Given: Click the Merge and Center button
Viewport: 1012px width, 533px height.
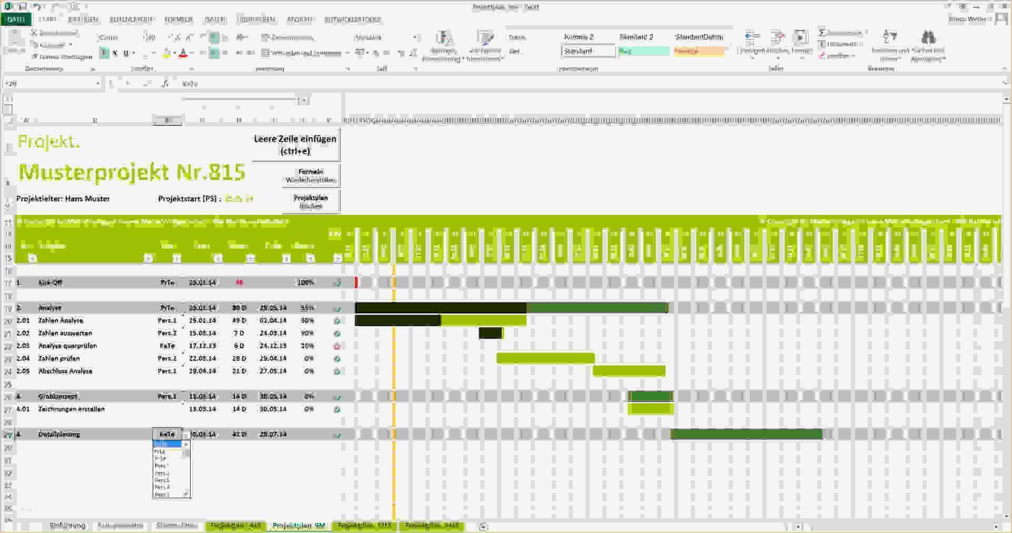Looking at the screenshot, I should pyautogui.click(x=301, y=53).
